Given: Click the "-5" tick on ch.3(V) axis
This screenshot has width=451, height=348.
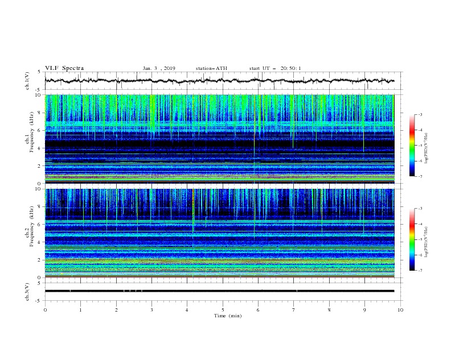Looking at the screenshot, I should tap(39, 301).
